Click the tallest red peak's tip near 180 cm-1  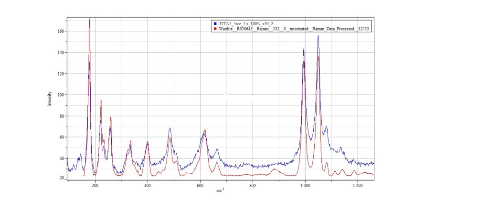coord(89,20)
